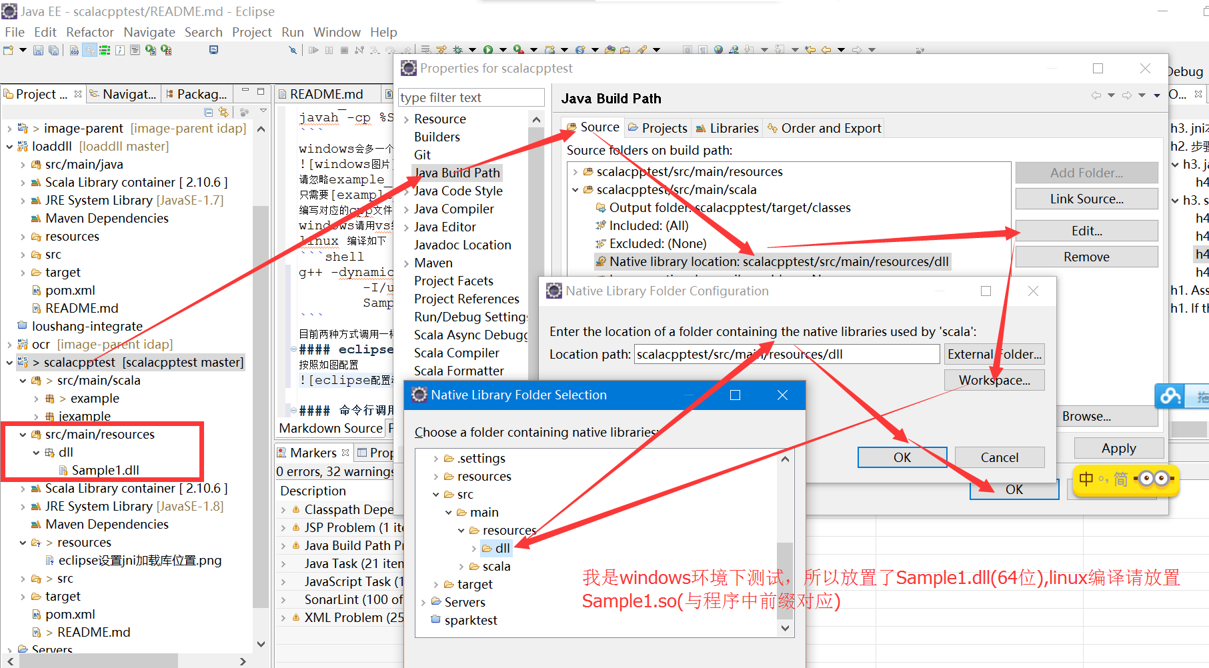Click the type filter text field
This screenshot has width=1209, height=668.
click(x=471, y=97)
